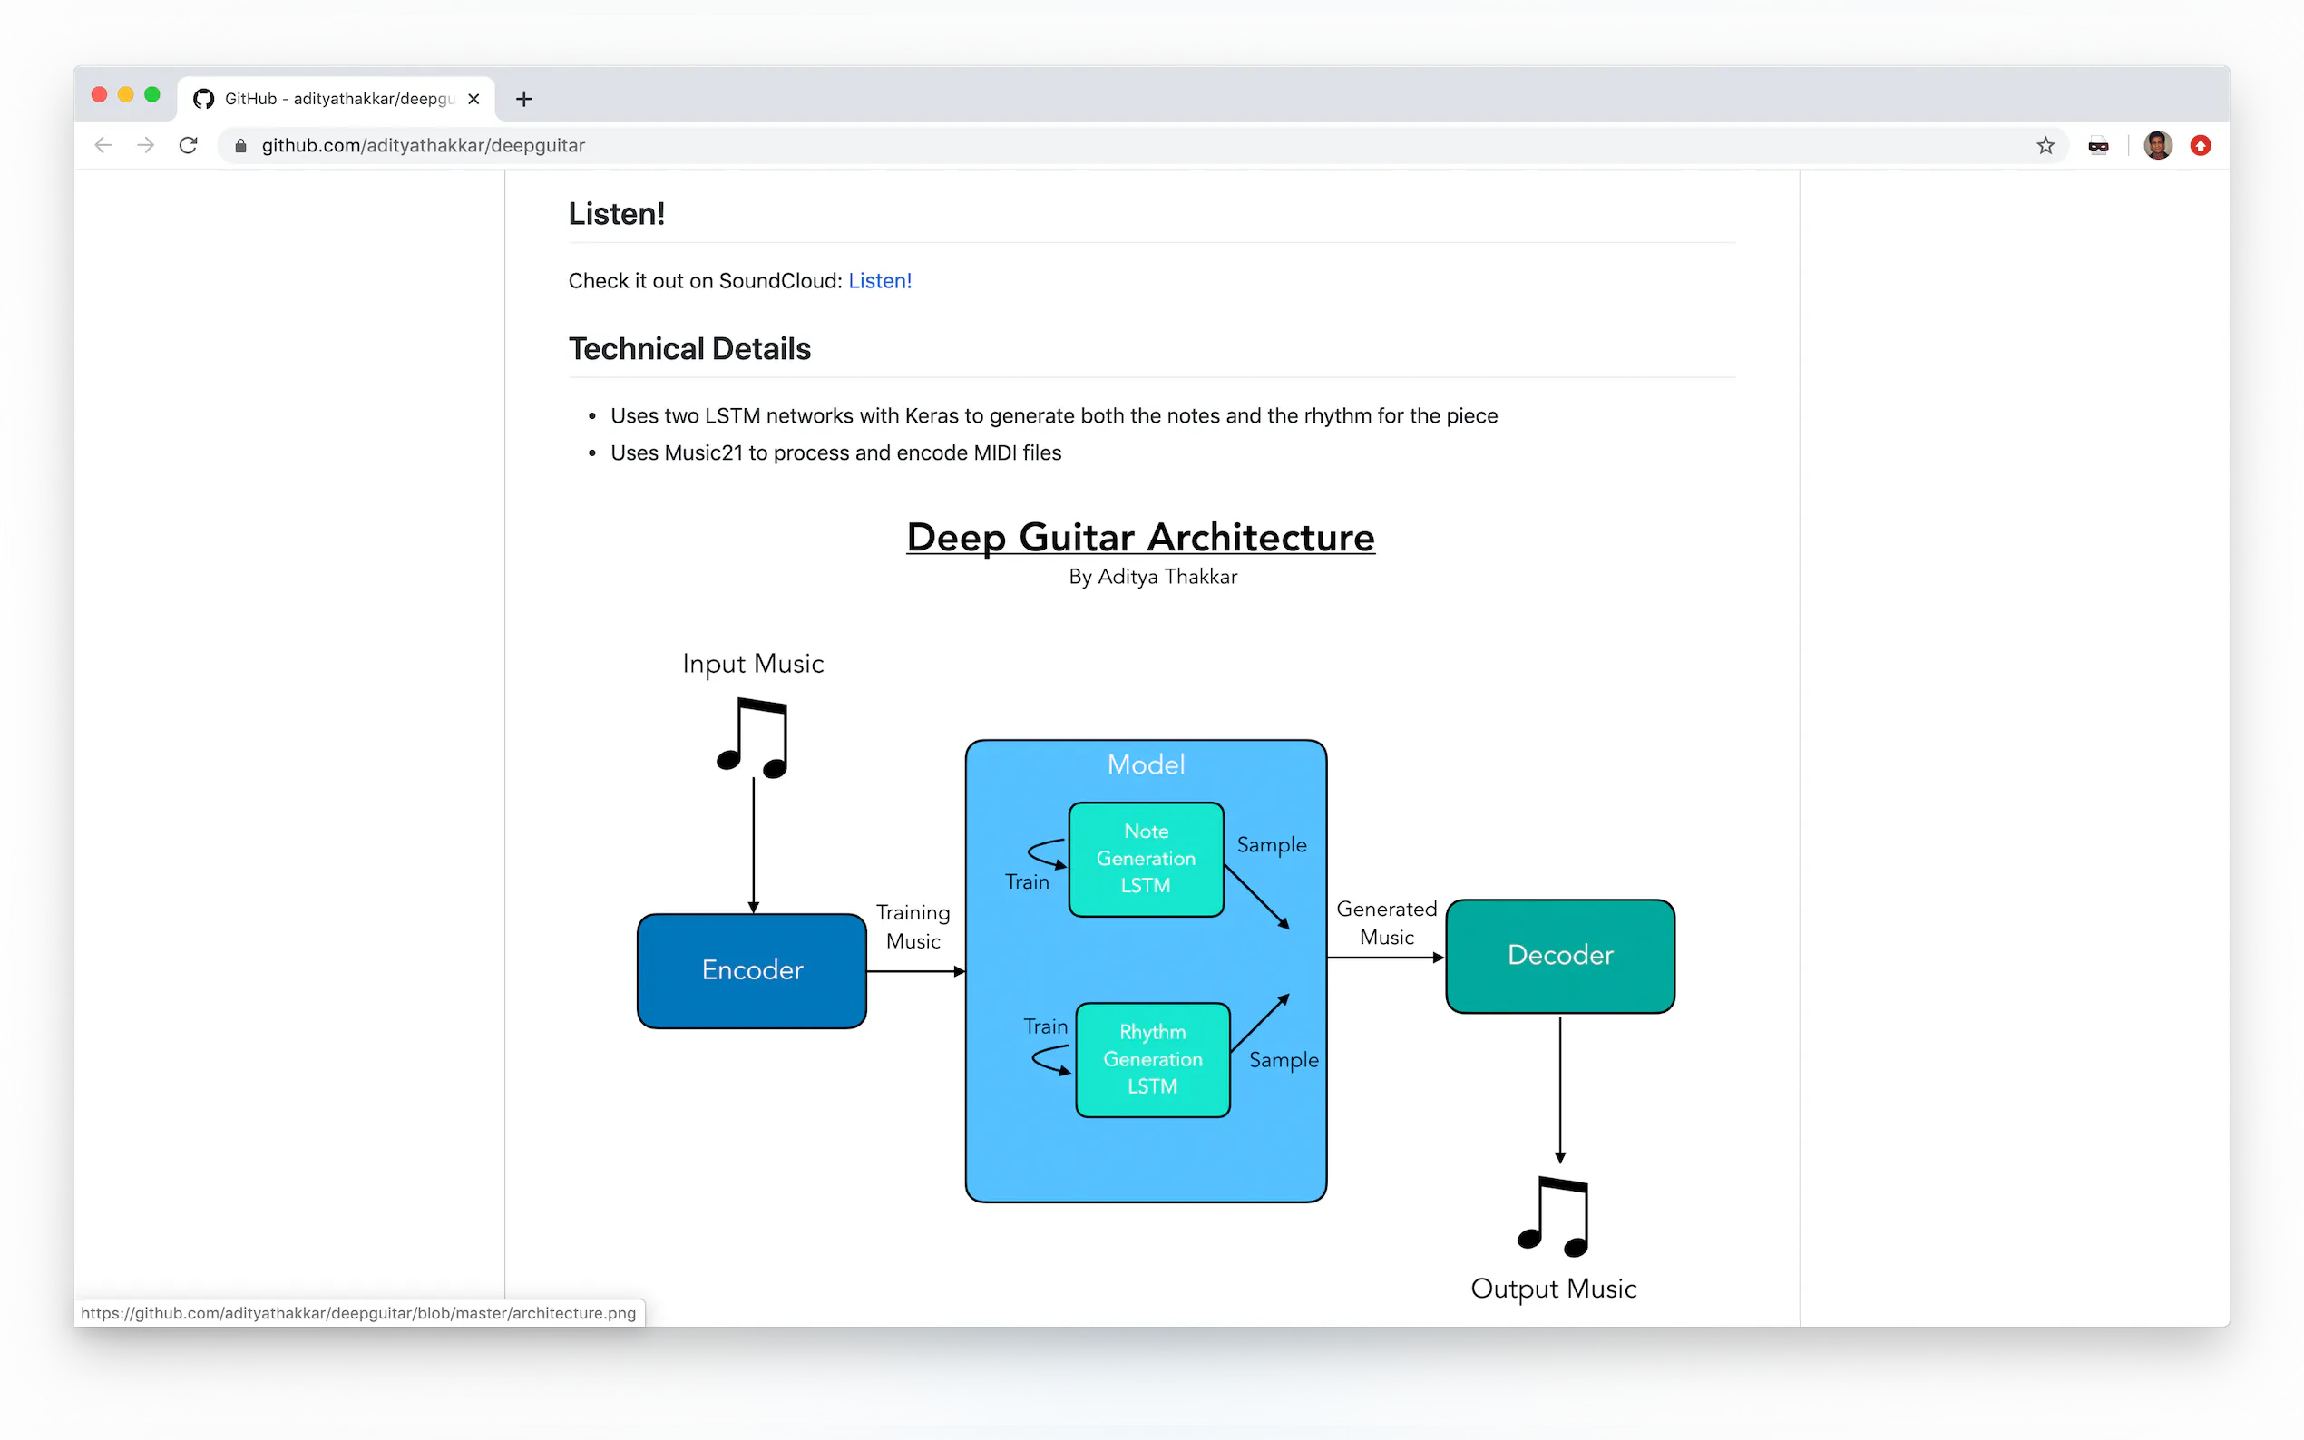Click the Note Generation LSTM box

click(1146, 859)
